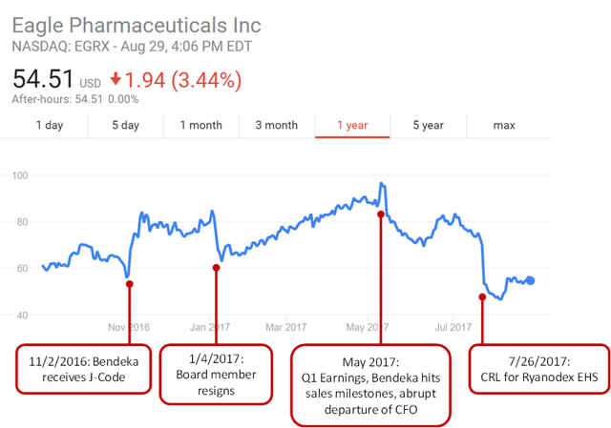
Task: Show the 5 year price history
Action: pos(429,125)
